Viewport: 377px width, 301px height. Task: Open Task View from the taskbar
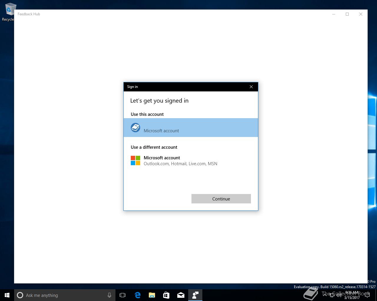(123, 295)
